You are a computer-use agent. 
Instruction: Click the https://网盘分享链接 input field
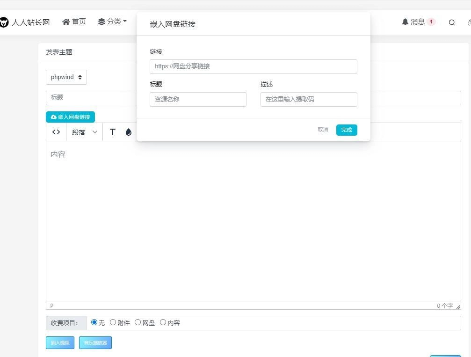(x=253, y=66)
